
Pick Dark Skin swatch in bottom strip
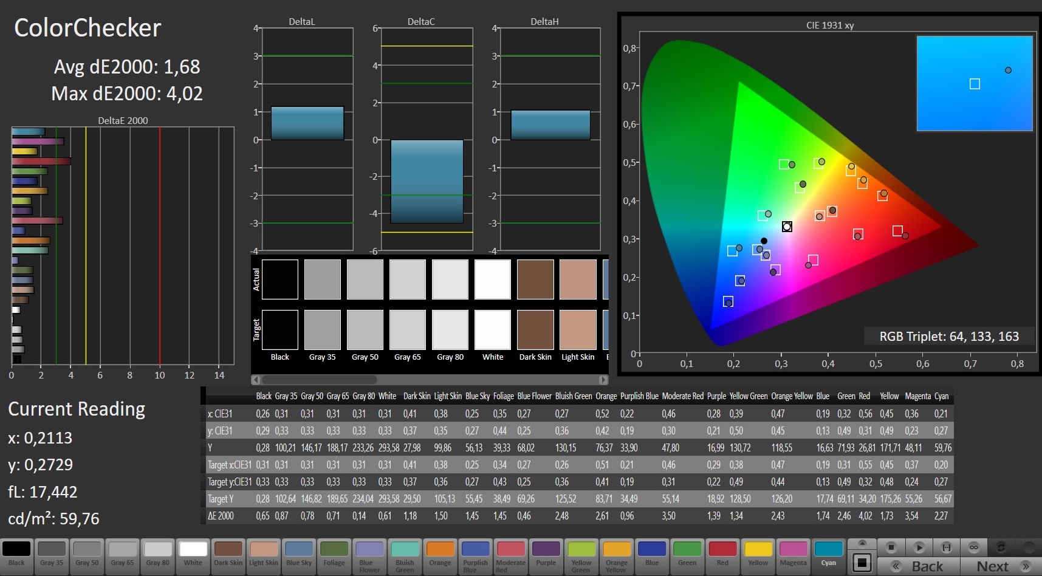click(228, 556)
